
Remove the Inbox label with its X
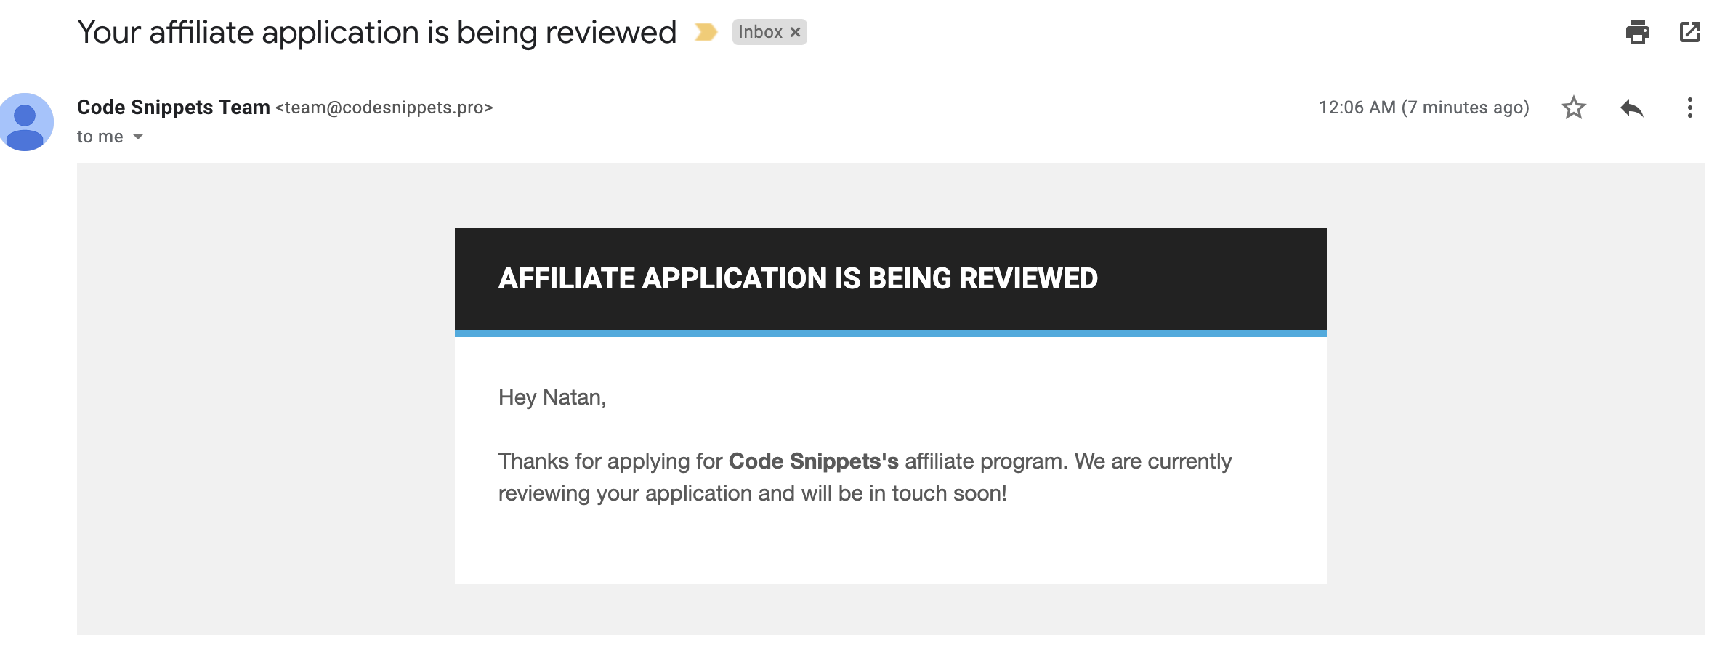point(796,32)
